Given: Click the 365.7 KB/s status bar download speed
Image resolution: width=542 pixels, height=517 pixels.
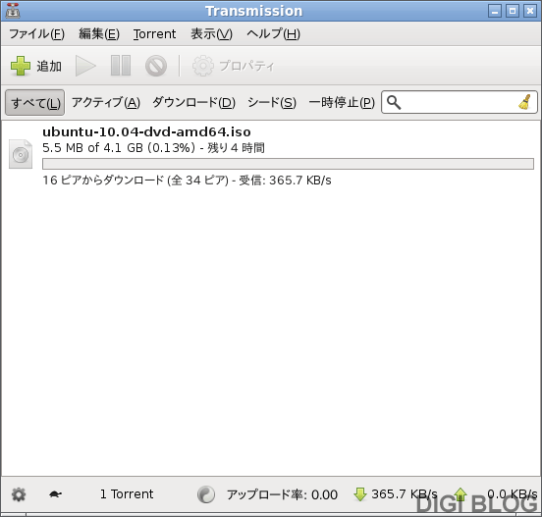Looking at the screenshot, I should (405, 494).
